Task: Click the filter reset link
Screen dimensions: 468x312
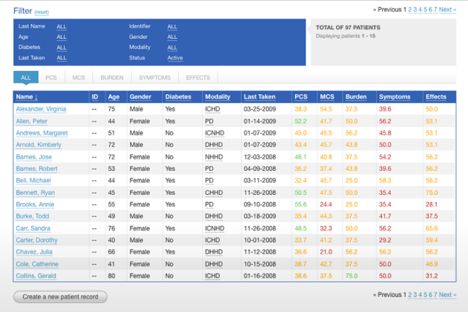Action: [40, 13]
